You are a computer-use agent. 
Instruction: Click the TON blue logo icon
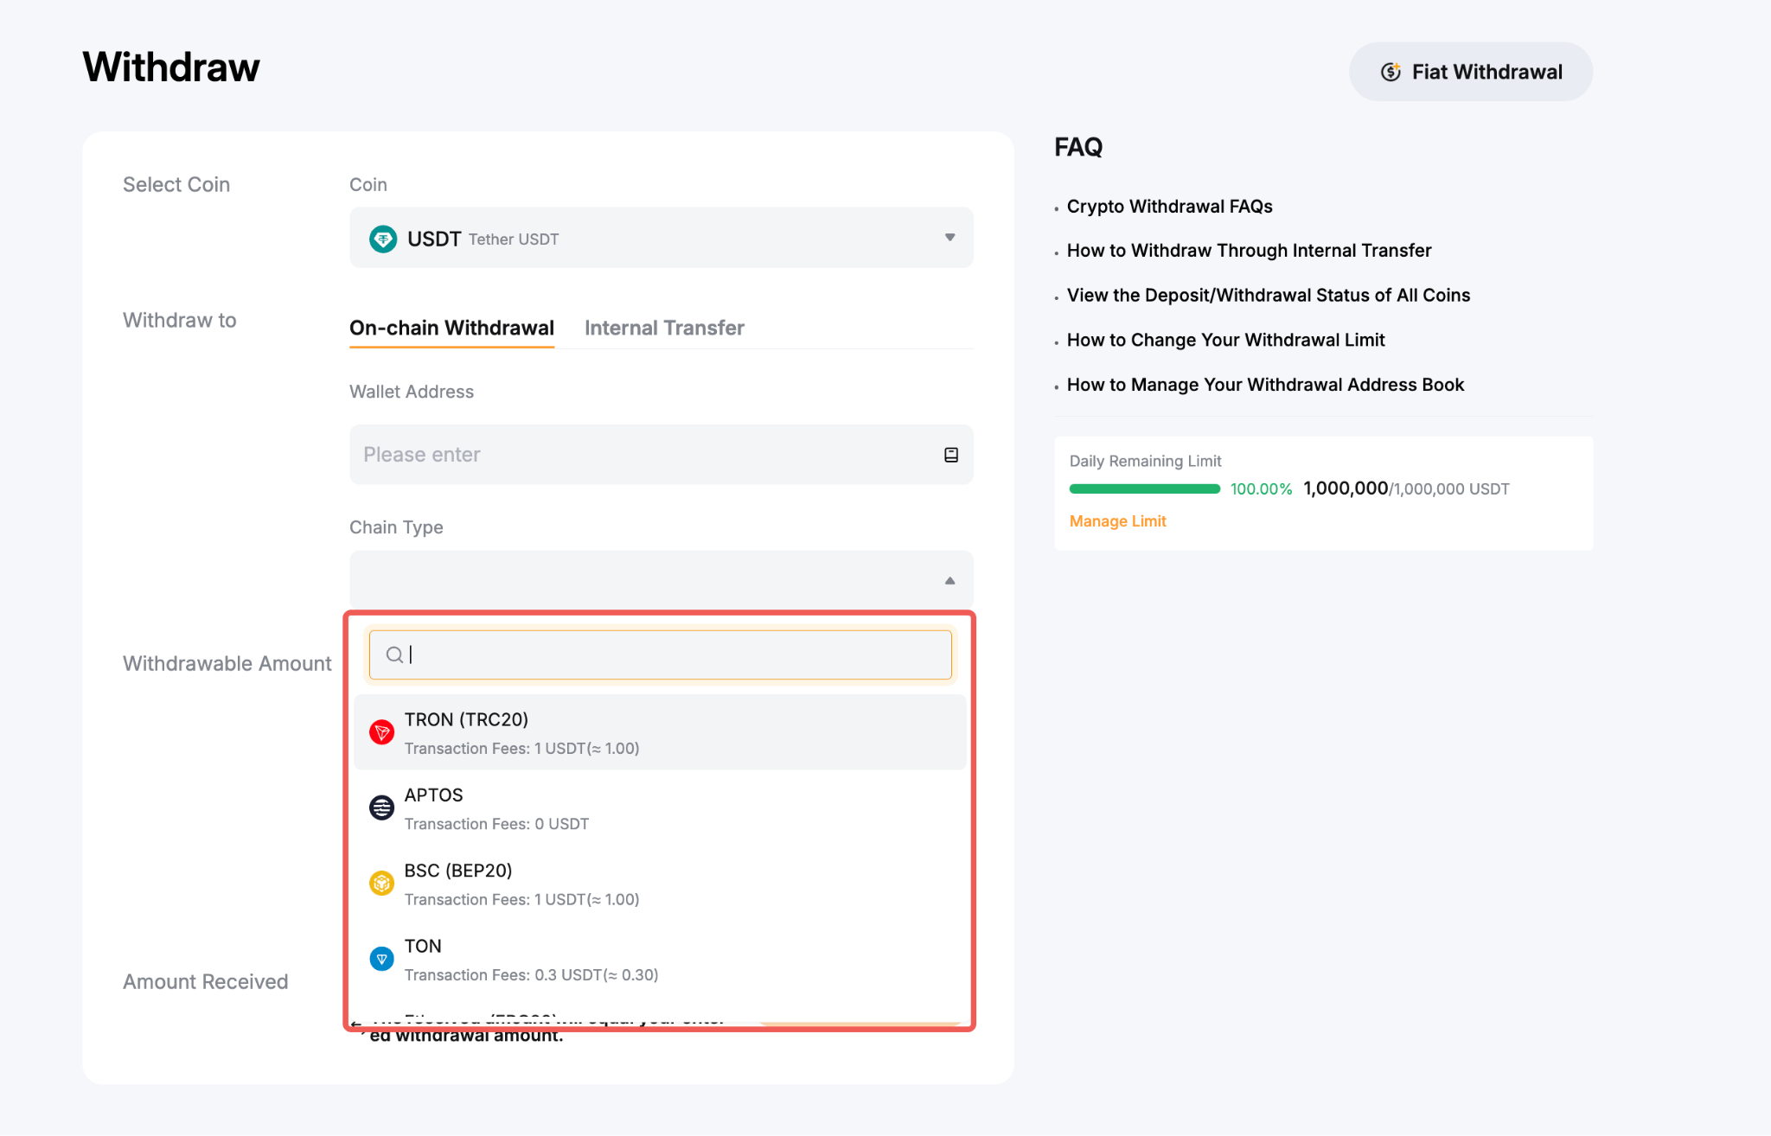click(x=381, y=959)
